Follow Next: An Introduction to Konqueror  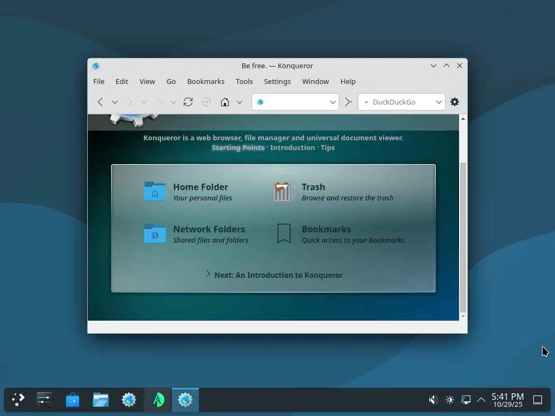[279, 275]
